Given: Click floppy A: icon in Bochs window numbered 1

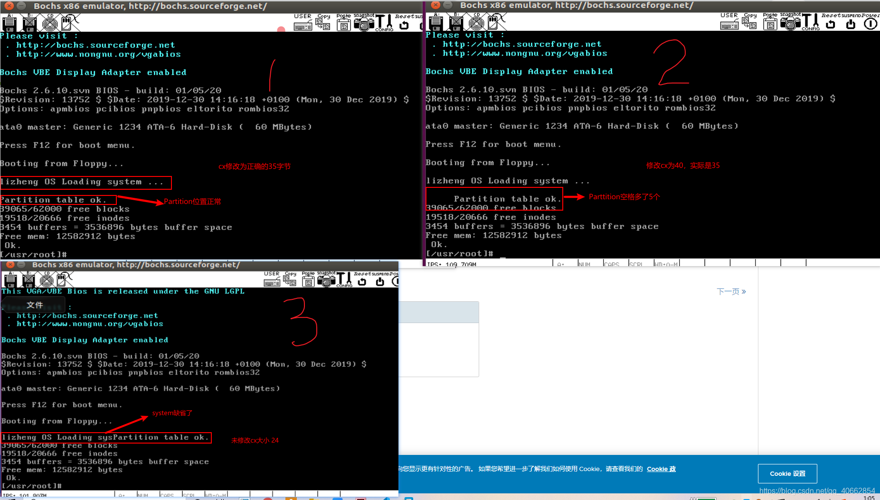Looking at the screenshot, I should 9,23.
